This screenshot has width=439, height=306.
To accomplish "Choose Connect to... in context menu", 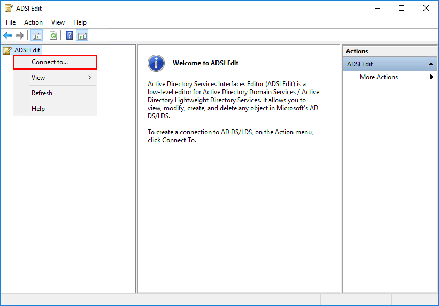I will (55, 62).
